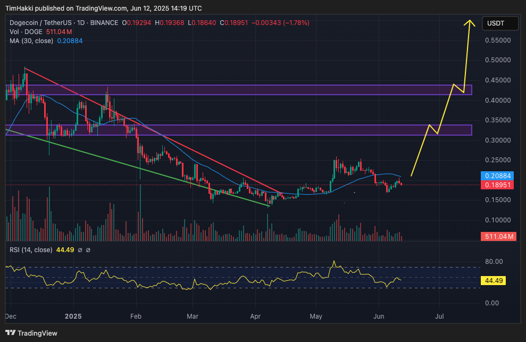
Task: Click the 0.45000 price axis label
Action: [498, 80]
